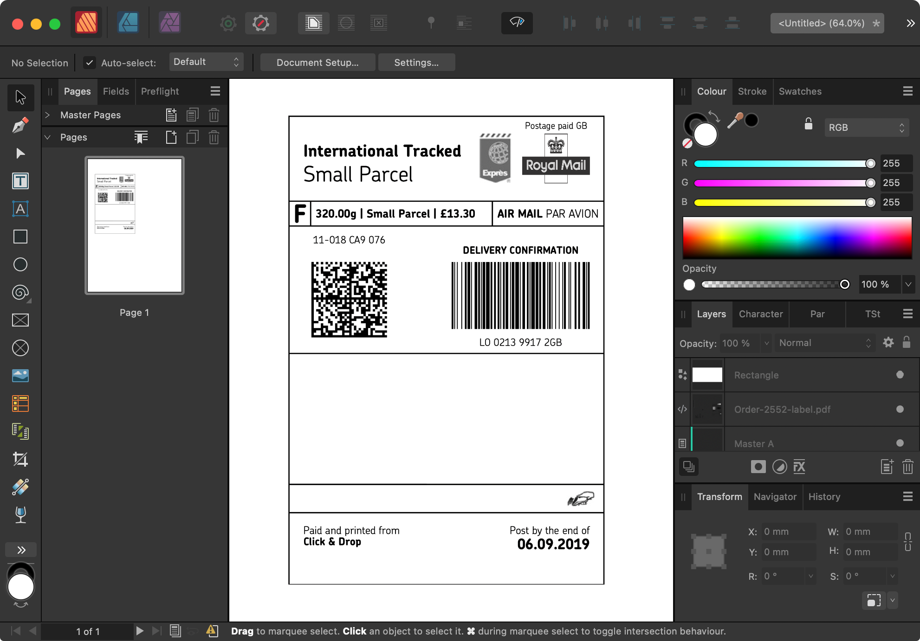Open Preflight warning icon in status bar
Viewport: 920px width, 641px height.
(x=212, y=631)
